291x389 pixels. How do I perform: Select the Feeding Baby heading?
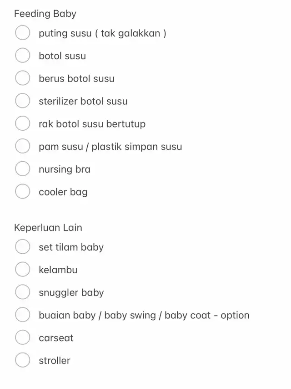click(45, 14)
